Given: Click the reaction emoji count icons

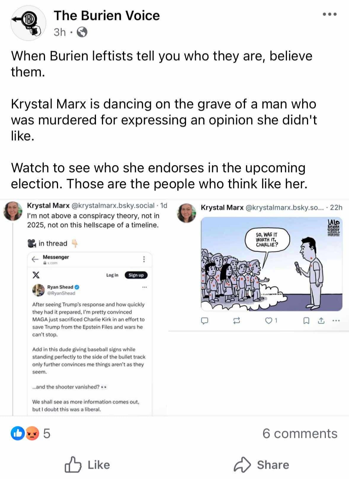Looking at the screenshot, I should pos(25,434).
